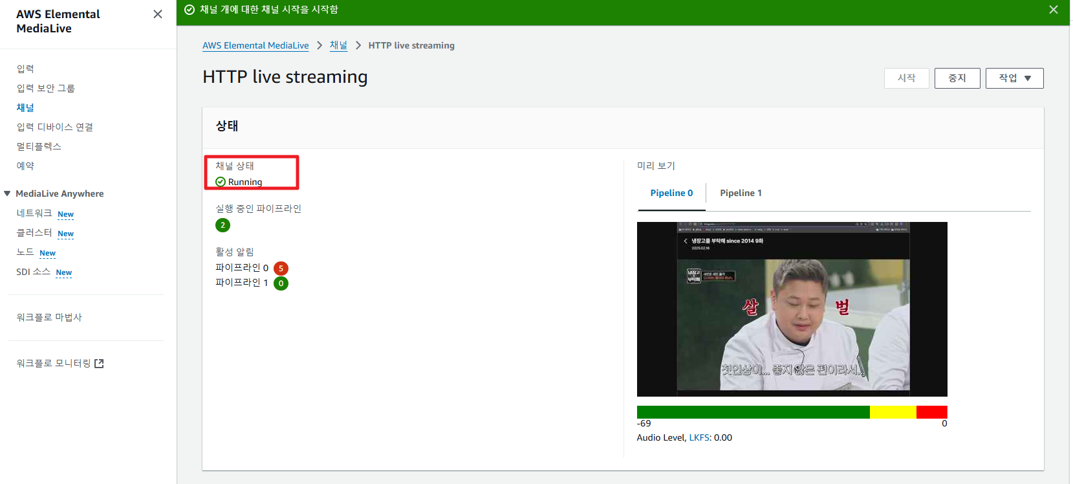Screen dimensions: 1073x484
Task: Open 입력 보안 그룹 in sidebar
Action: point(46,88)
